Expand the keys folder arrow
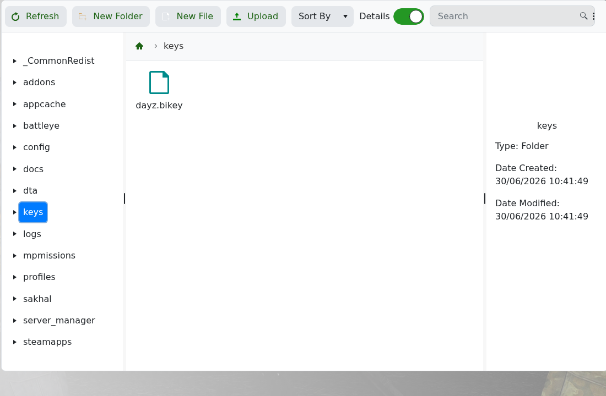606x396 pixels. 15,212
